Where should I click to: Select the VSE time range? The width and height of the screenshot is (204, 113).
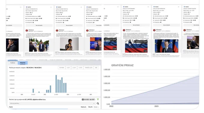pos(96,68)
